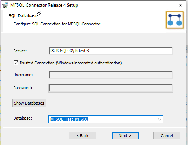The image size is (188, 145).
Task: Click into the Password field
Action: pos(111,88)
